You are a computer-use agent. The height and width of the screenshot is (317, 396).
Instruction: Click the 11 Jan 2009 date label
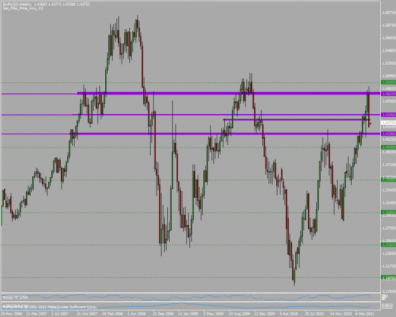(x=188, y=314)
